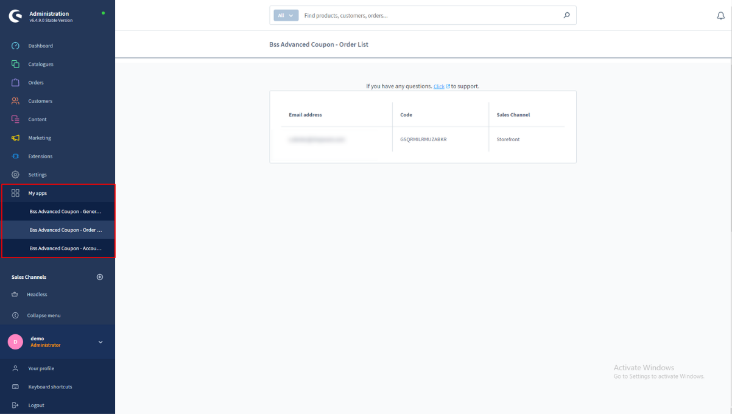Open the Catalogues menu item
Image resolution: width=732 pixels, height=414 pixels.
(41, 64)
